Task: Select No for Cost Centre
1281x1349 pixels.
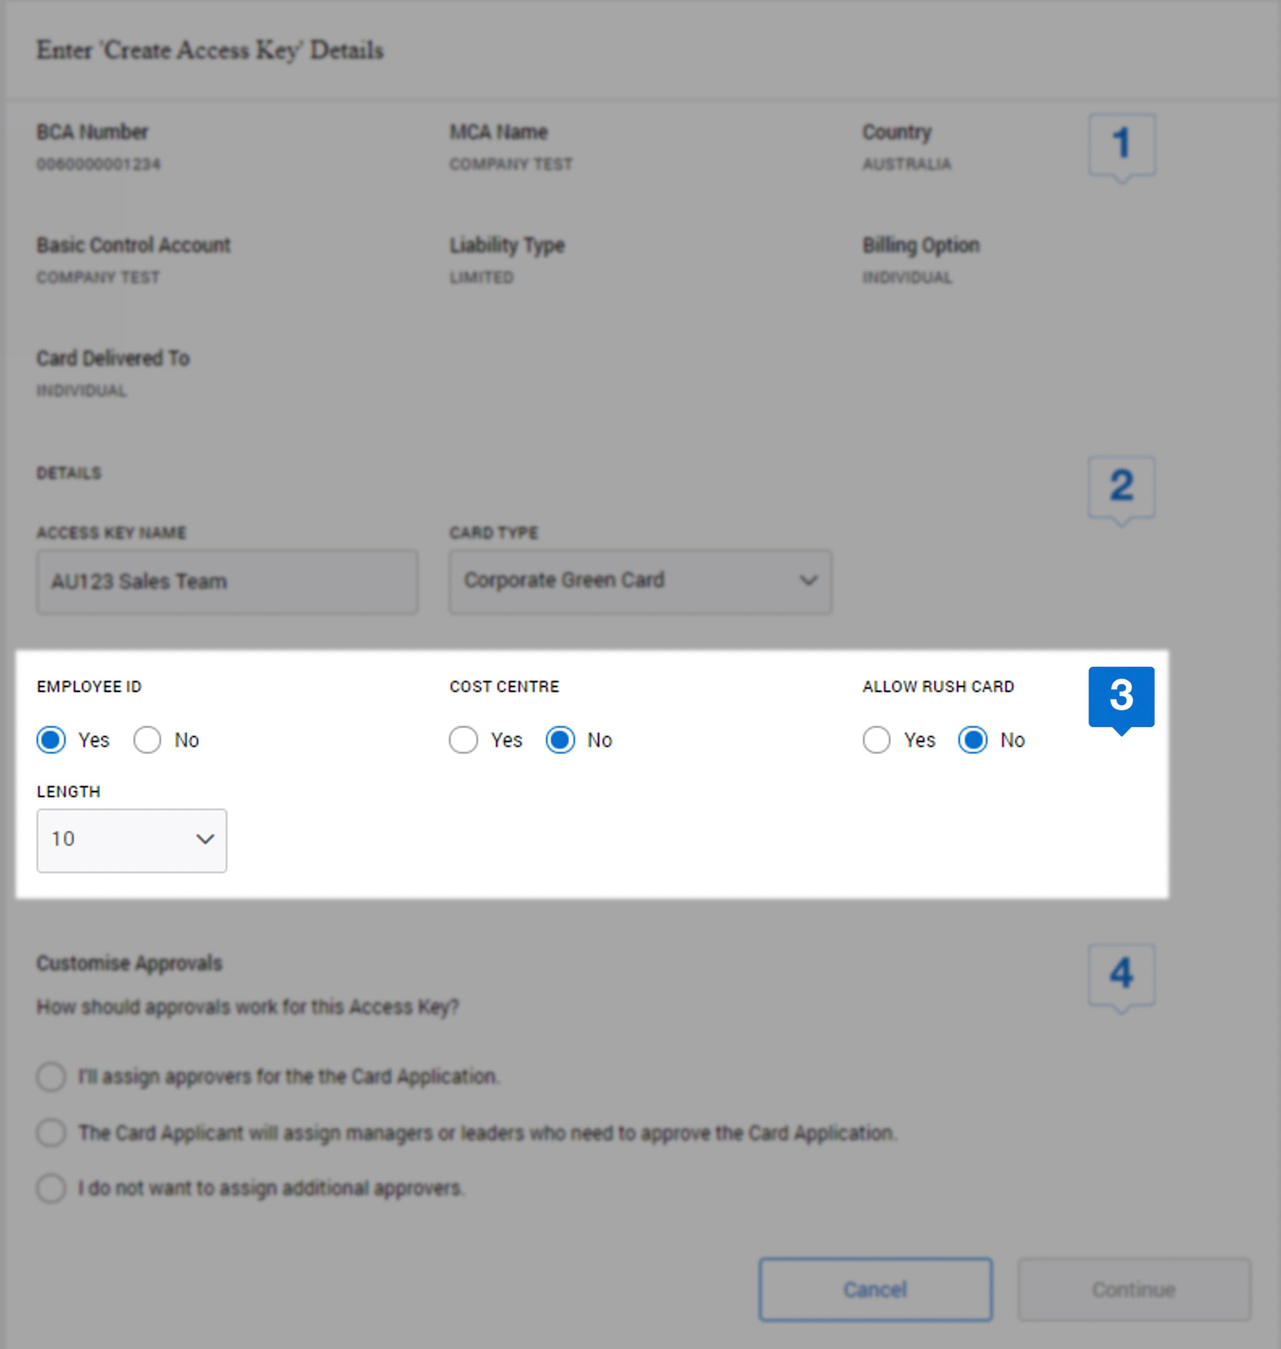Action: (x=560, y=740)
